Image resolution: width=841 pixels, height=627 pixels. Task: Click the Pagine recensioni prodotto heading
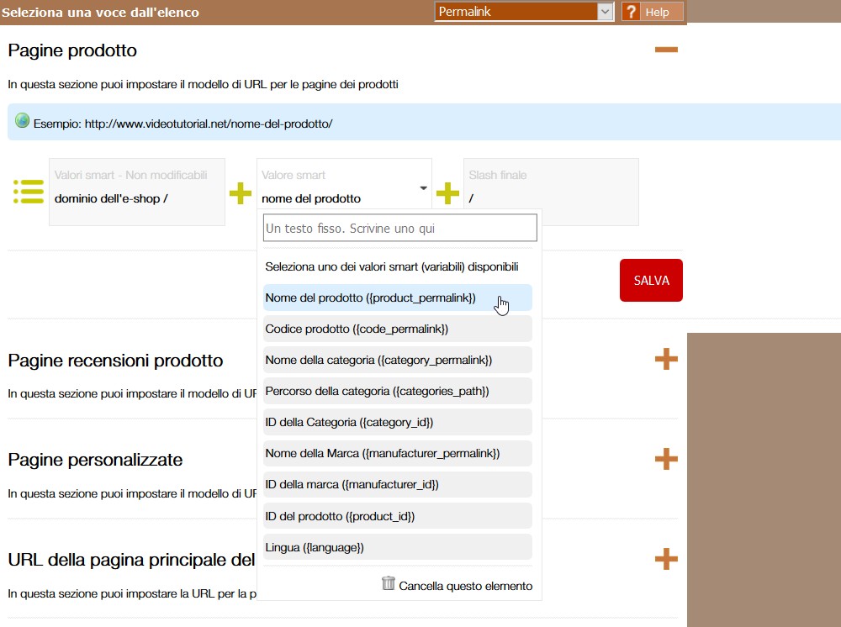115,361
